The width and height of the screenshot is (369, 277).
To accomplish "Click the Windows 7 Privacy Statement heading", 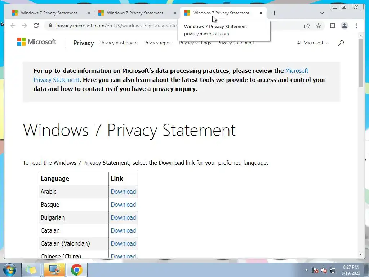I will 129,130.
